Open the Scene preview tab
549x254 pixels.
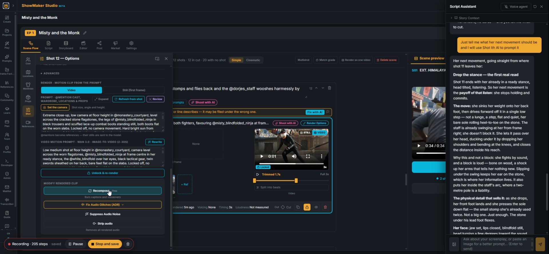click(429, 58)
